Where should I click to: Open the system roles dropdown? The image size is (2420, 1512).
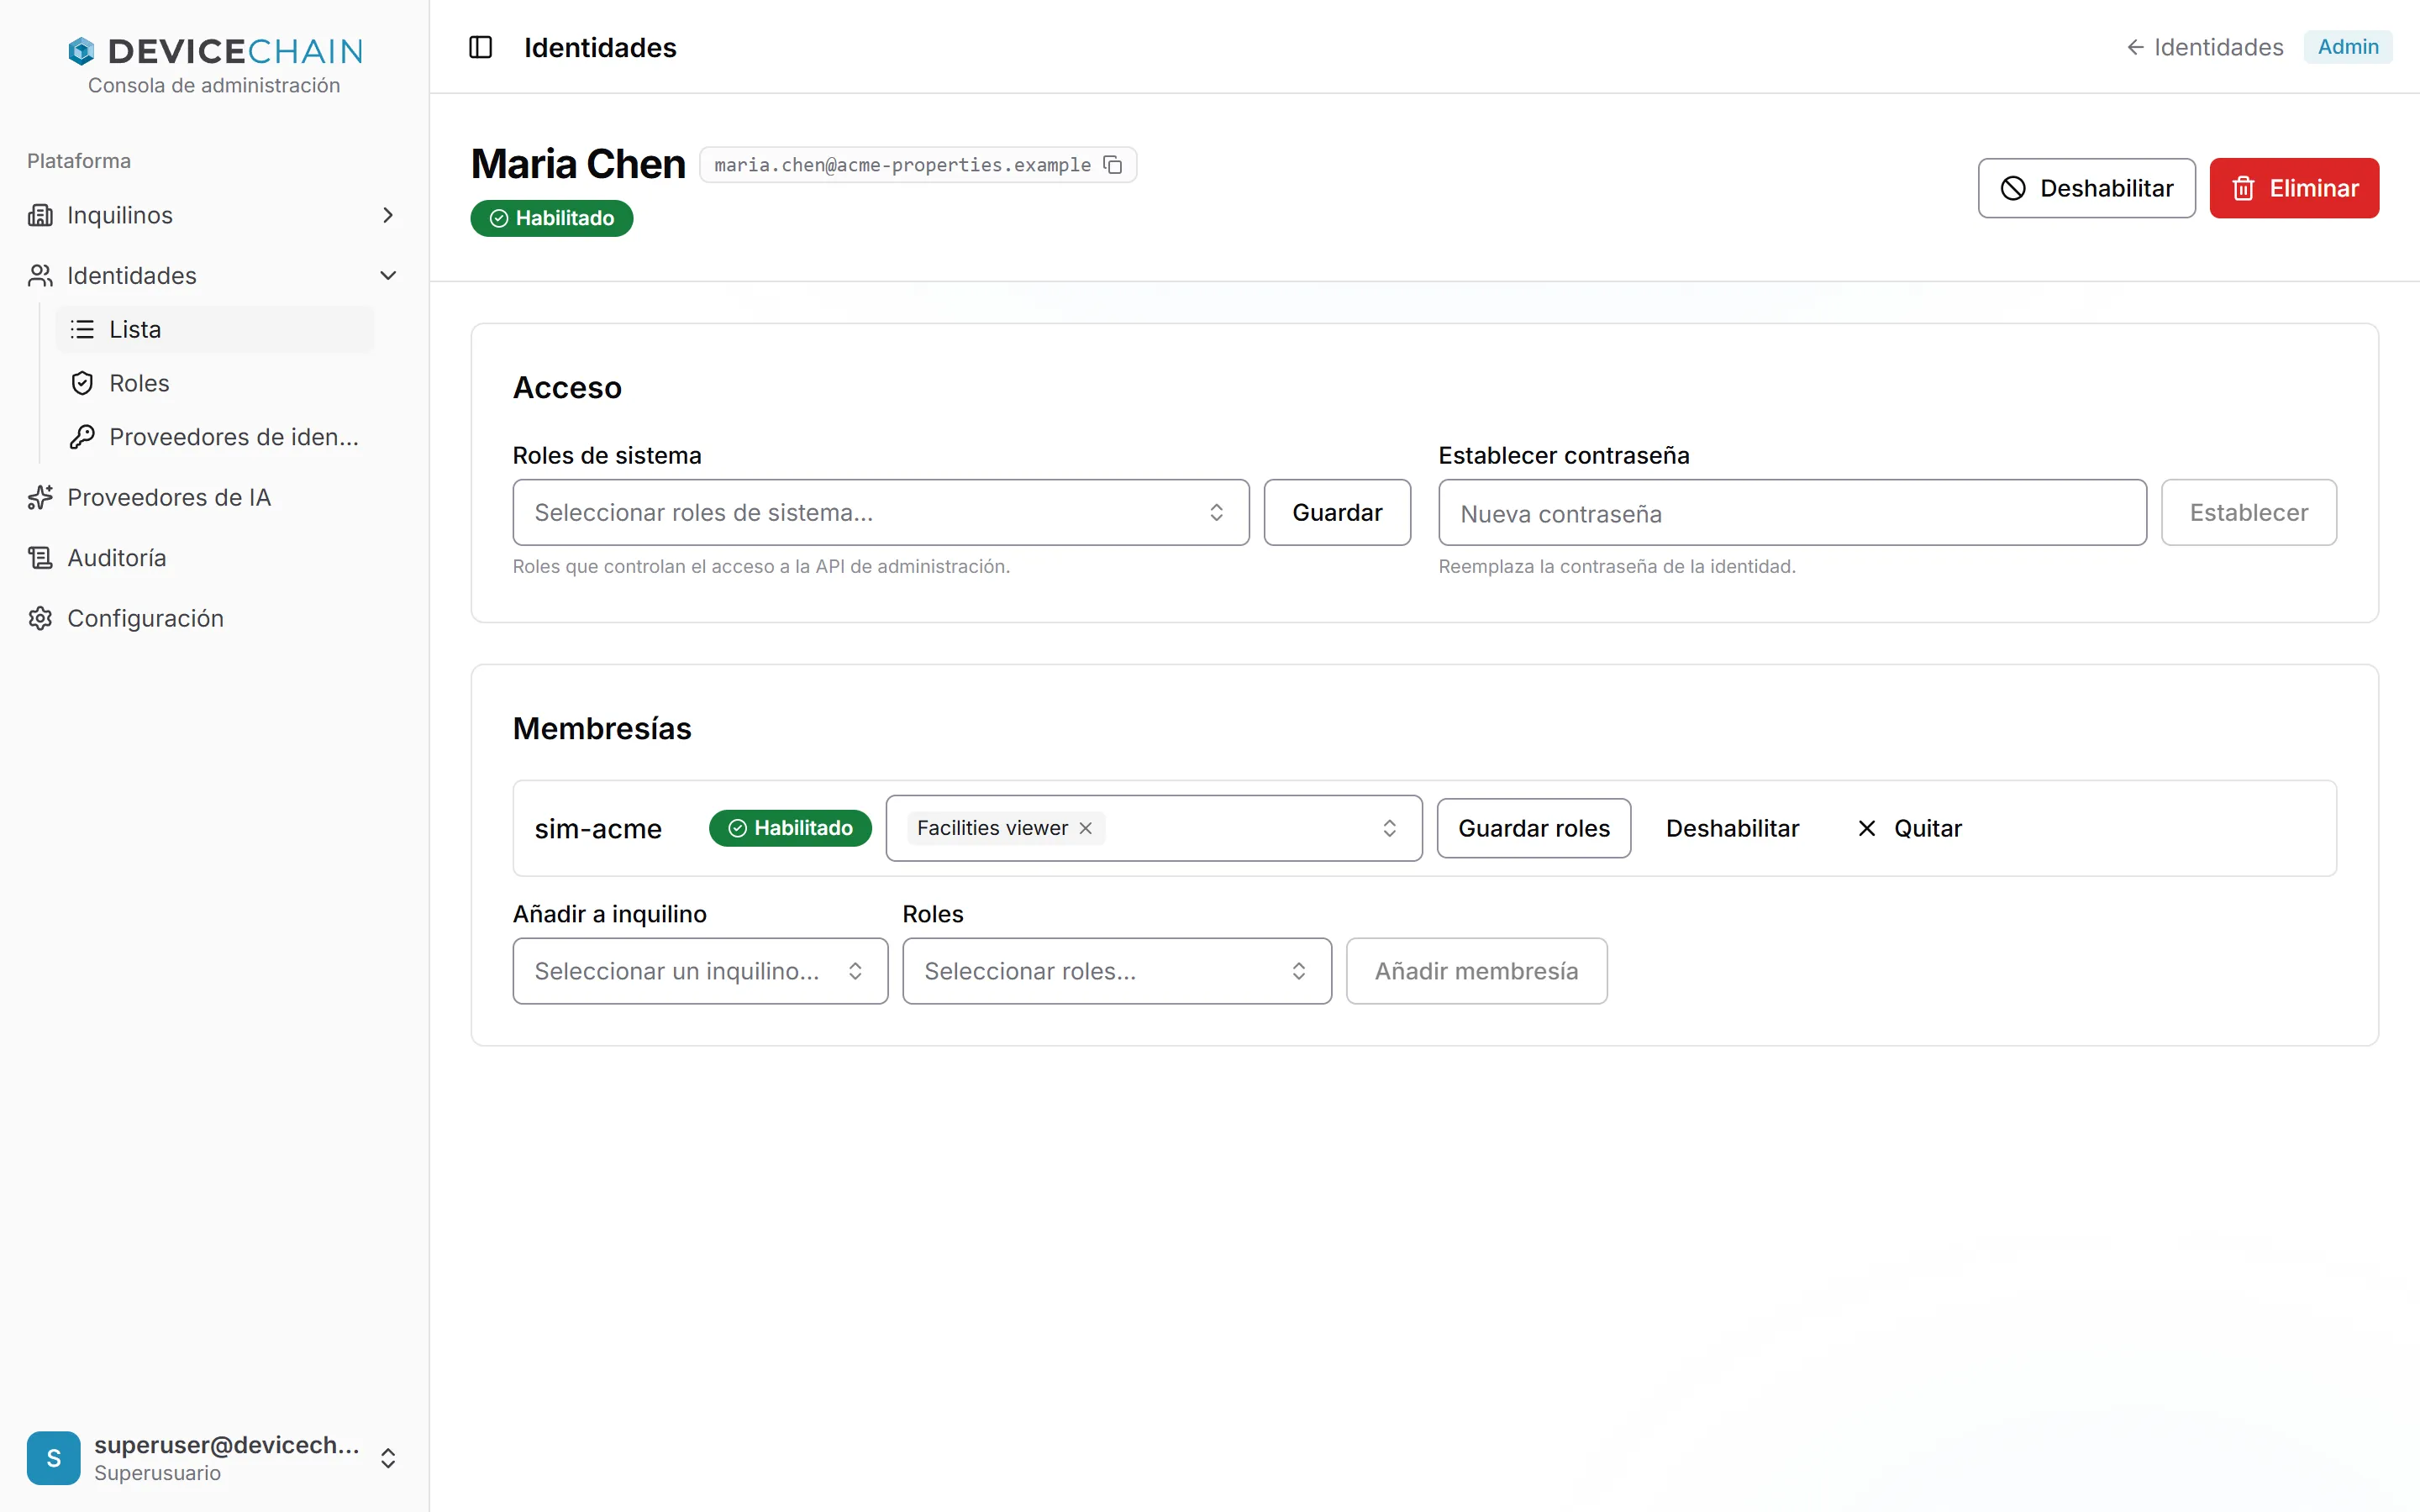[881, 512]
